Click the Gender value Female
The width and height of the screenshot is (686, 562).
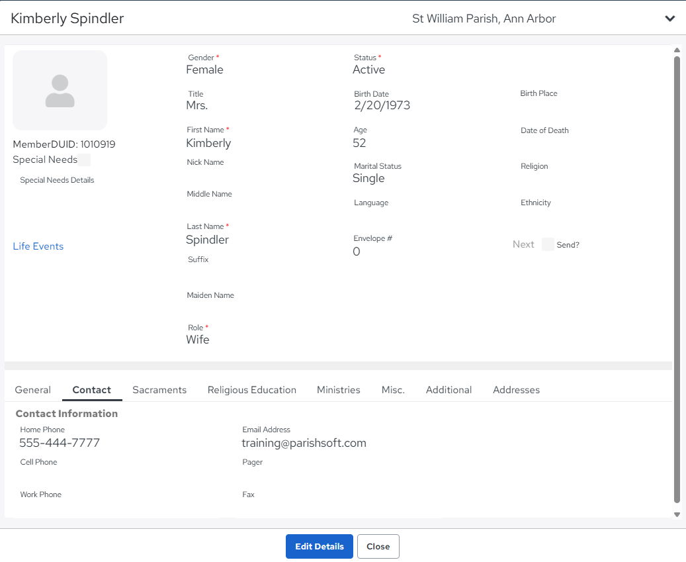click(205, 70)
